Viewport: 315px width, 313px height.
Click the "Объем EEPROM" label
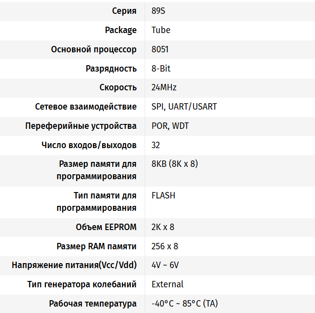coord(106,227)
